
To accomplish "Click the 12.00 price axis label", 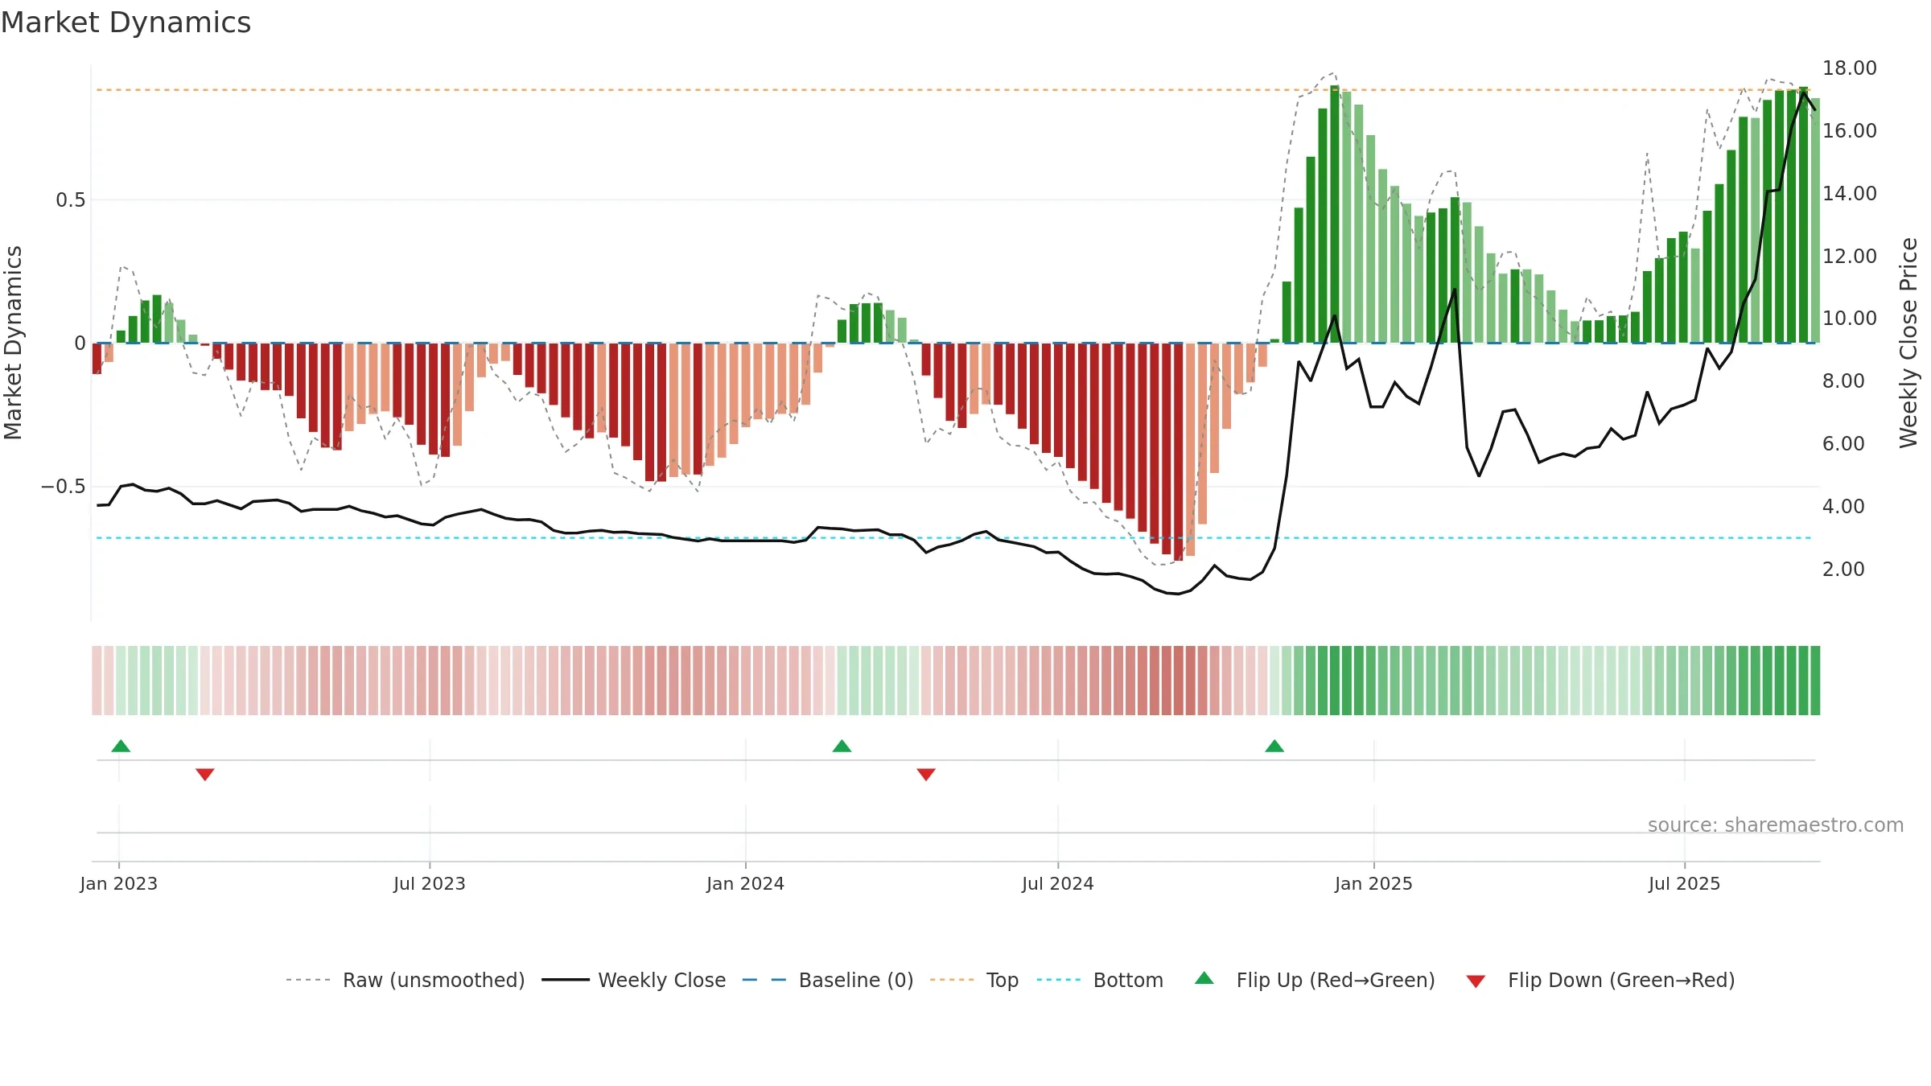I will click(1850, 256).
